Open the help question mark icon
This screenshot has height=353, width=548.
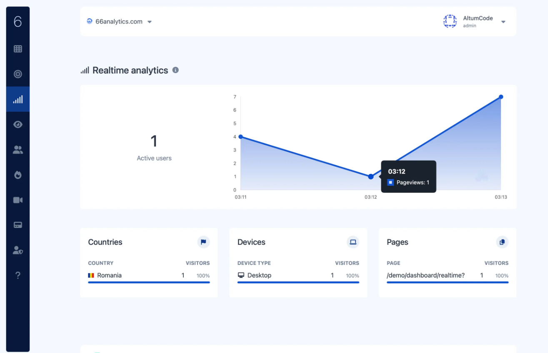point(18,275)
